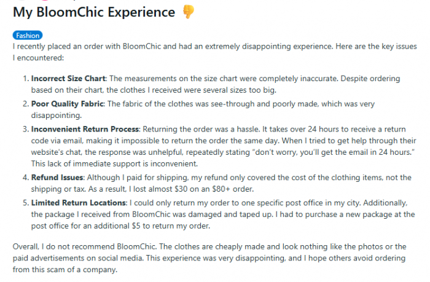
Task: Click the text 'additional $5 to return my order'
Action: click(151, 225)
